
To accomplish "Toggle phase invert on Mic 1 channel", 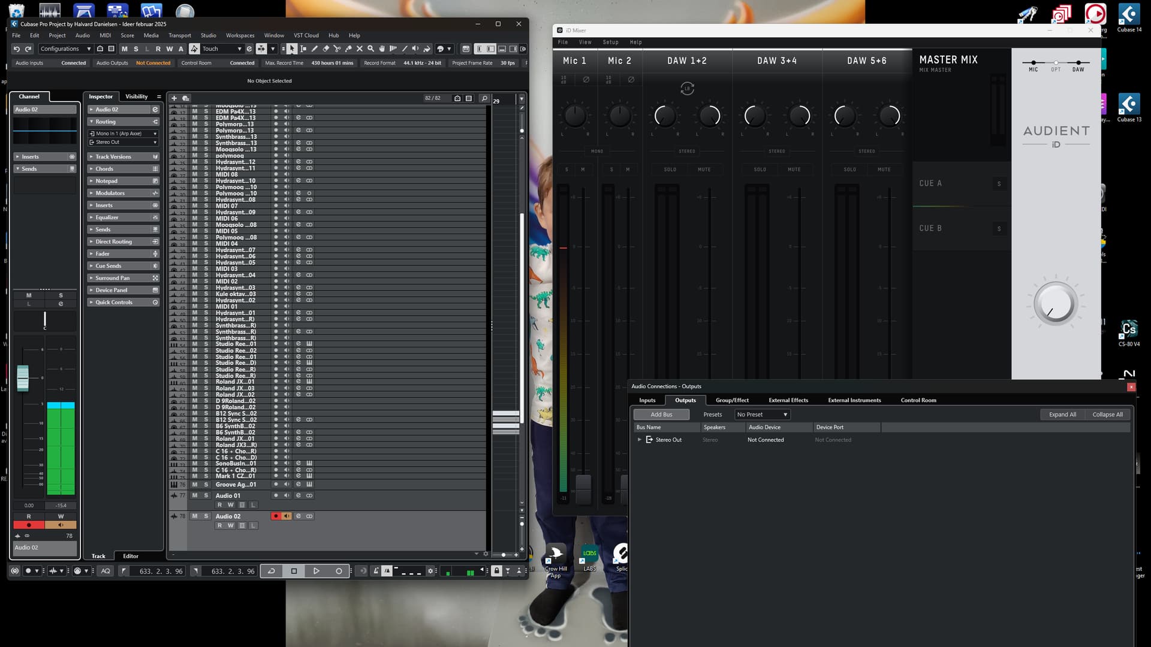I will [586, 80].
